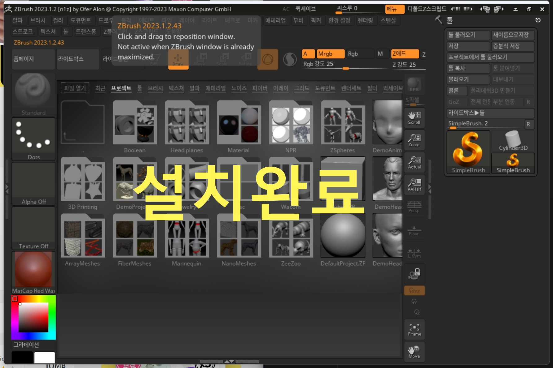Viewport: 553px width, 368px height.
Task: Set view to Actual size icon
Action: 414,162
